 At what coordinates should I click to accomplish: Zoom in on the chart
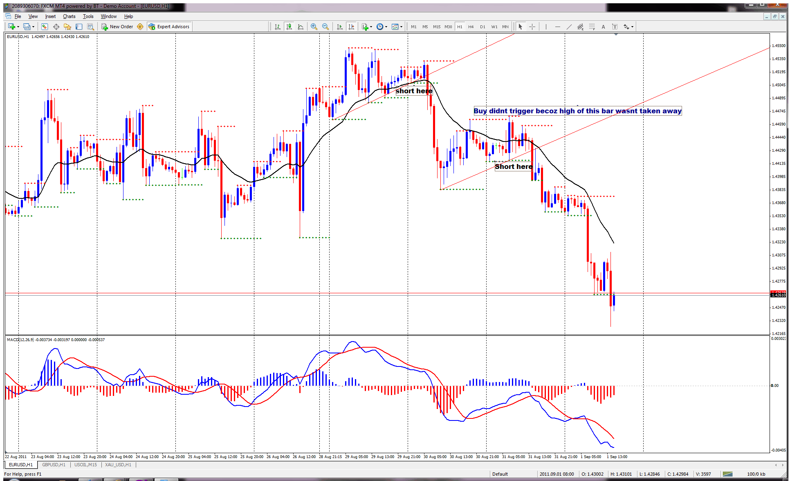tap(314, 27)
